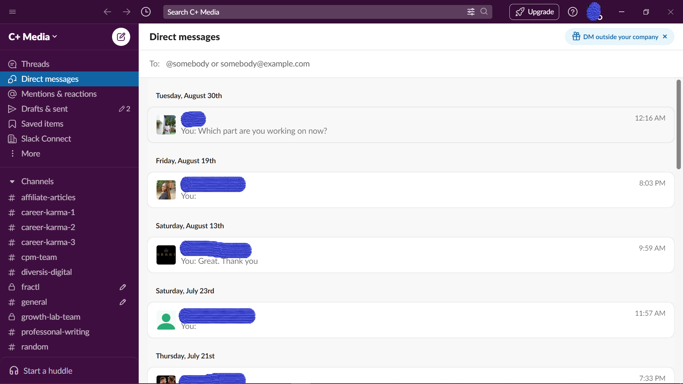
Task: Select the general channel
Action: pos(34,302)
